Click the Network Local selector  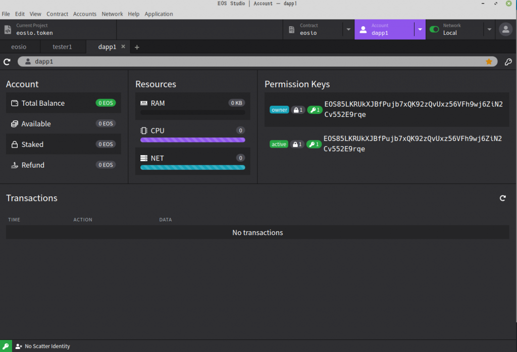455,30
